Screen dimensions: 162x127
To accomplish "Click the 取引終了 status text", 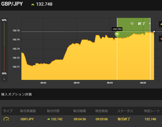I will [124, 119].
